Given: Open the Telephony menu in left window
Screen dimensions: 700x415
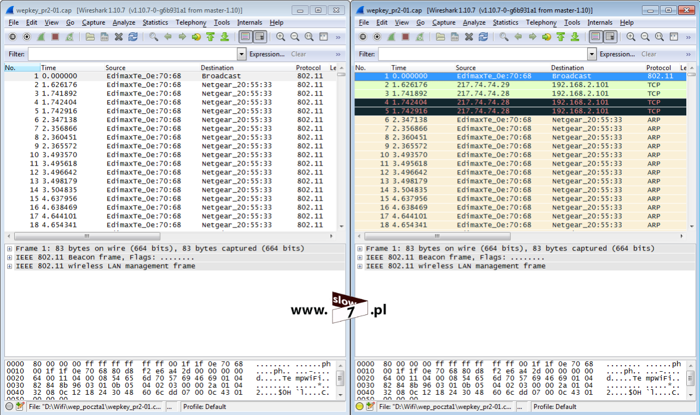Looking at the screenshot, I should click(x=191, y=22).
